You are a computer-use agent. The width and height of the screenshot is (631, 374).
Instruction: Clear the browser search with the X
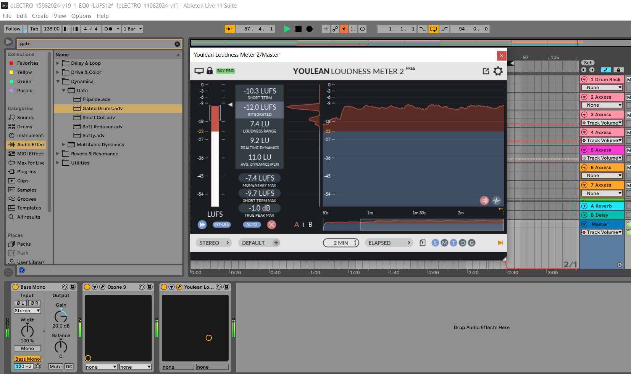(x=177, y=44)
